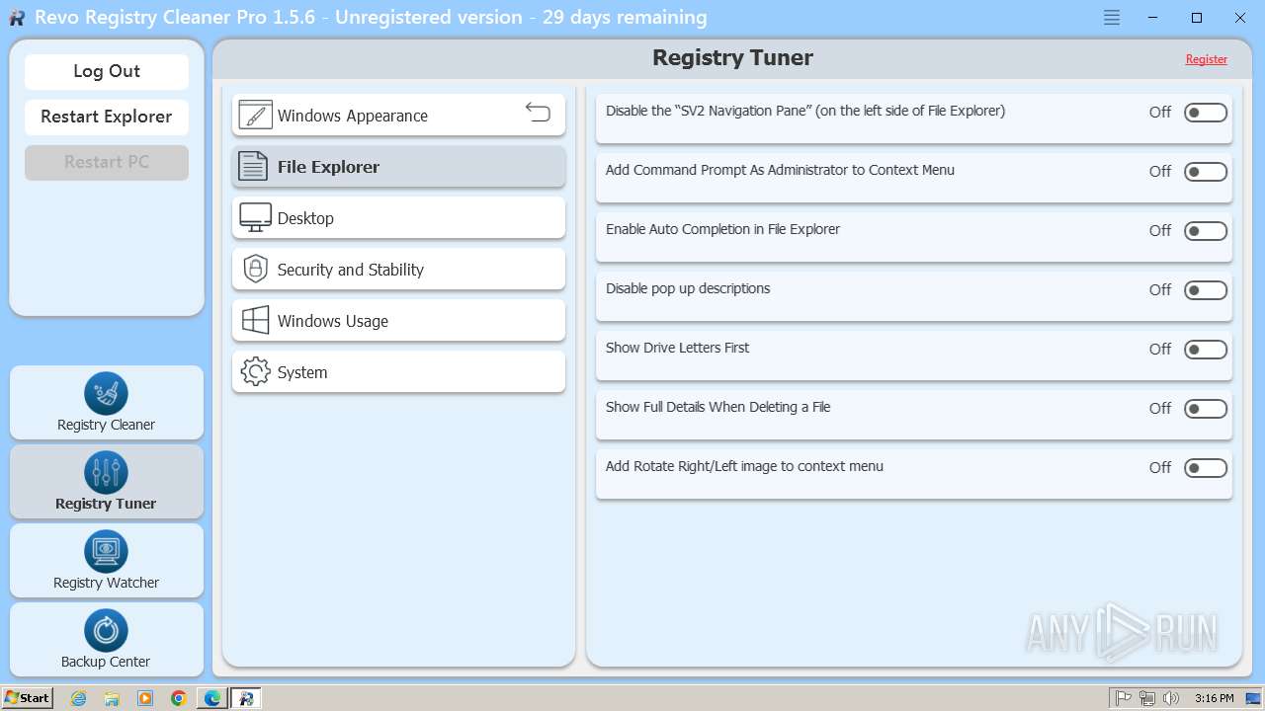Open the Backup Center module
The height and width of the screenshot is (711, 1265).
pyautogui.click(x=107, y=640)
